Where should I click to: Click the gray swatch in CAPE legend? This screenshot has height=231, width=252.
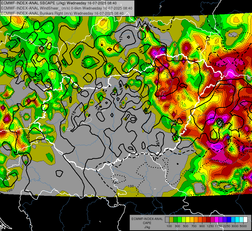[167, 219]
